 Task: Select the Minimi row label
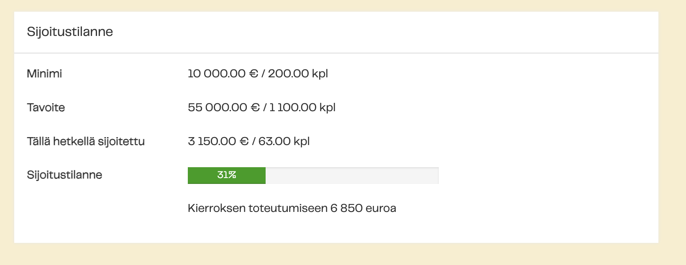pyautogui.click(x=44, y=74)
